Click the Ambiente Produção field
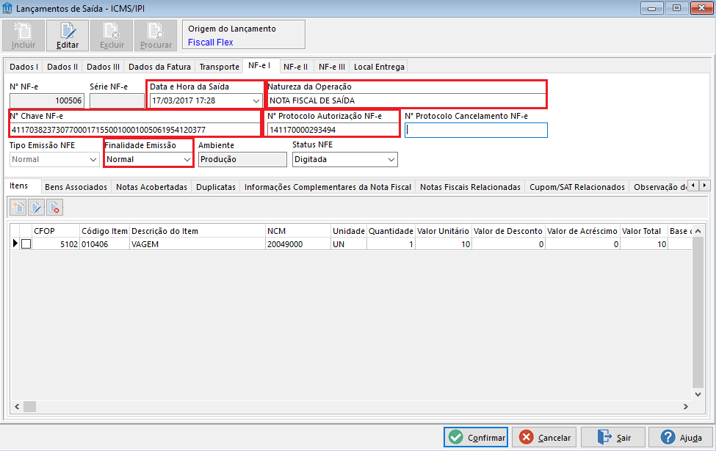The image size is (716, 451). 242,160
